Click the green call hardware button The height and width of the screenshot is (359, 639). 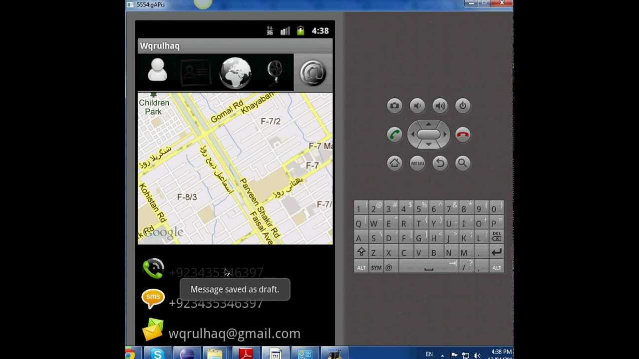394,135
